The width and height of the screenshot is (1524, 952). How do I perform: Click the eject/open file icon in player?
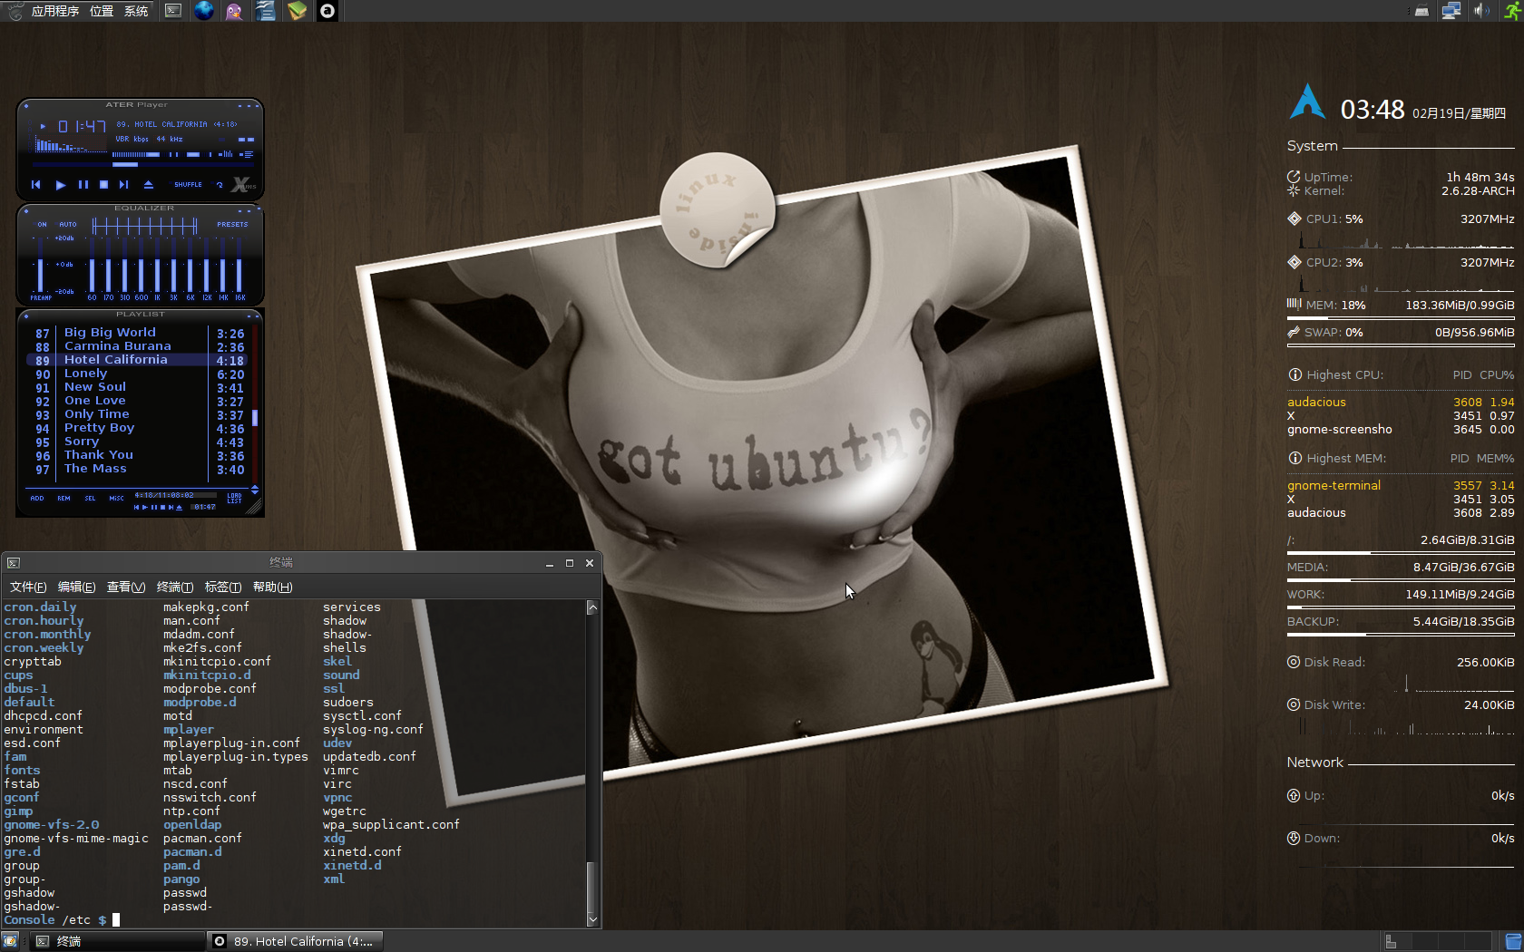pyautogui.click(x=149, y=185)
